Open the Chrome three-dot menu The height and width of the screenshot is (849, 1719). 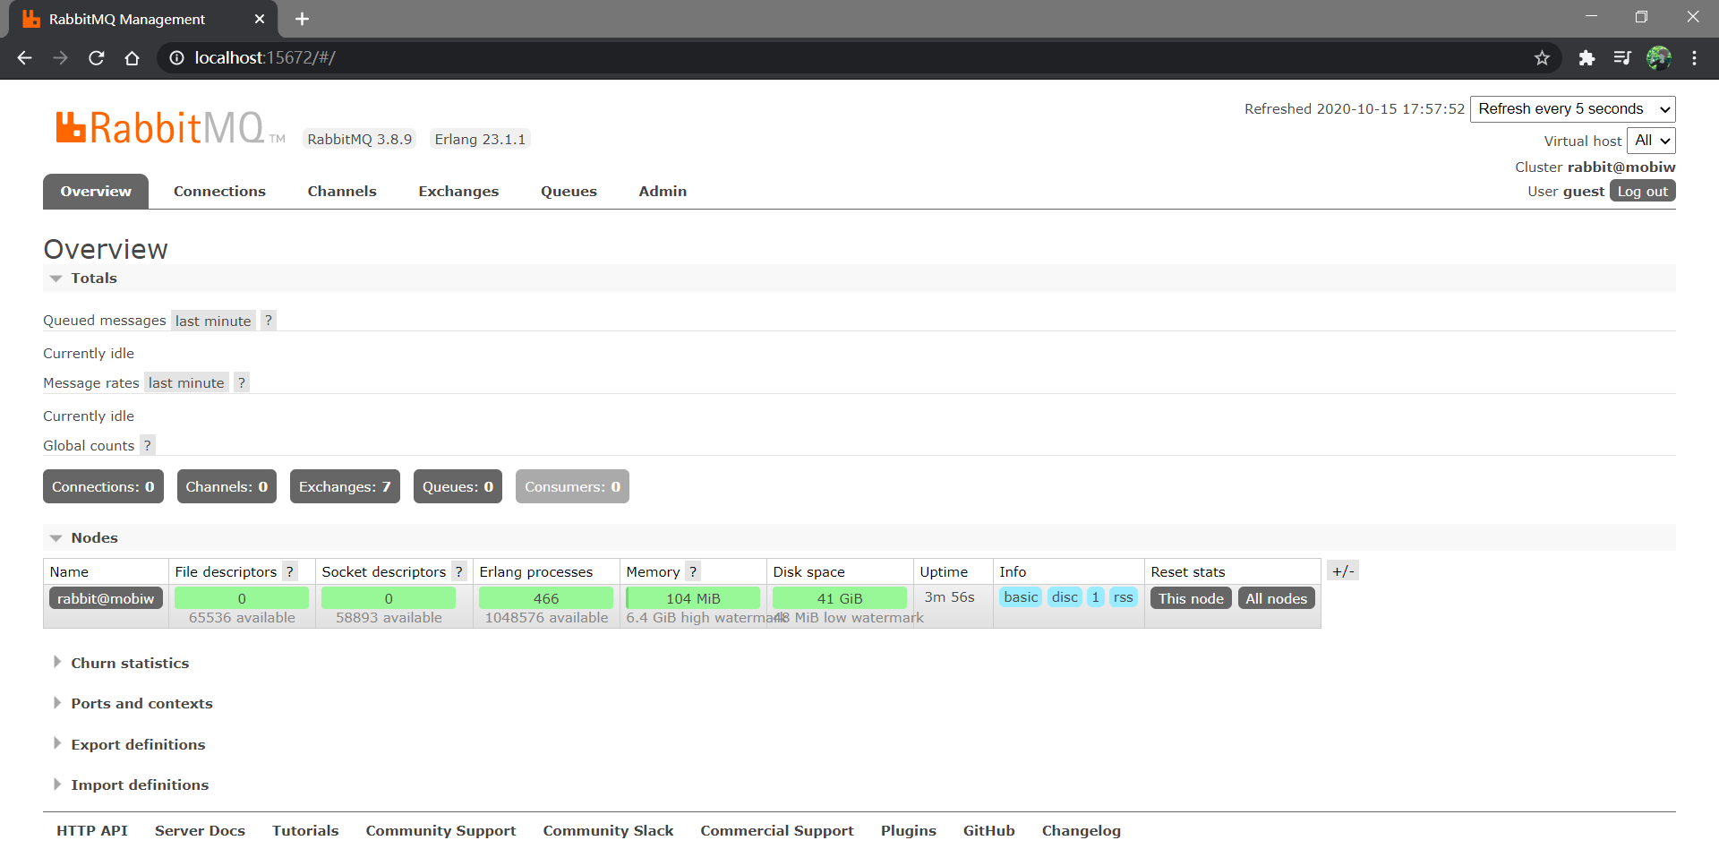click(1694, 58)
